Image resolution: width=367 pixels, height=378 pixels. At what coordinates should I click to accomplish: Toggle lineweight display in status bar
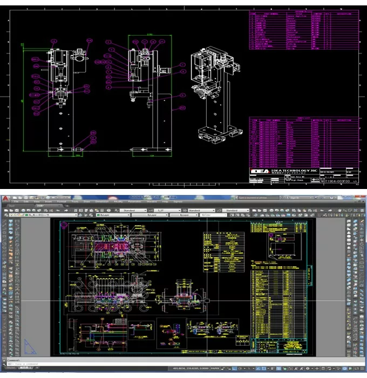273,368
